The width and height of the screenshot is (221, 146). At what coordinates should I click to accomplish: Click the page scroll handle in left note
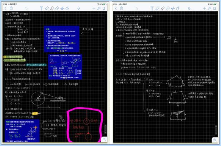pyautogui.click(x=105, y=127)
